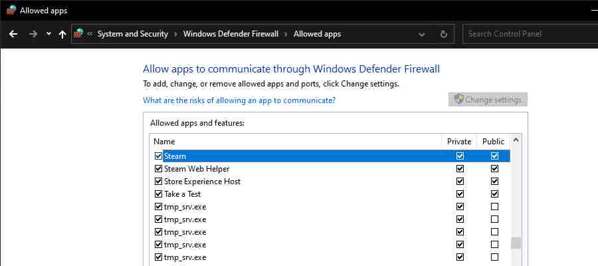
Task: Expand chevron after Windows Defender Firewall
Action: pos(286,34)
